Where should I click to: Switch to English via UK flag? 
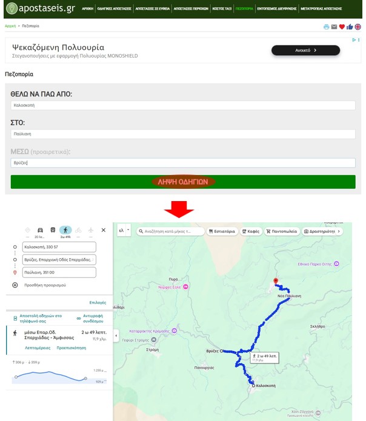coord(358,27)
